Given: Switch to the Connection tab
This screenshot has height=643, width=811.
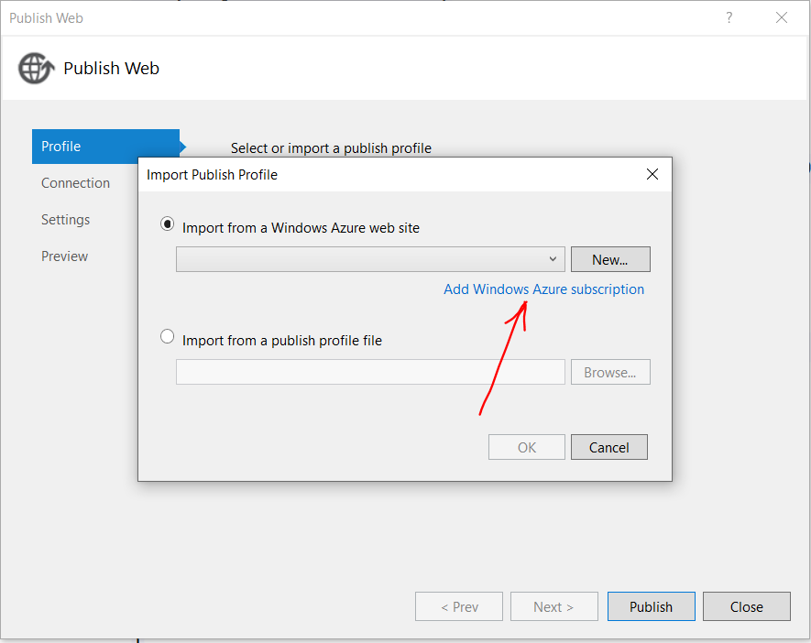Looking at the screenshot, I should 75,183.
